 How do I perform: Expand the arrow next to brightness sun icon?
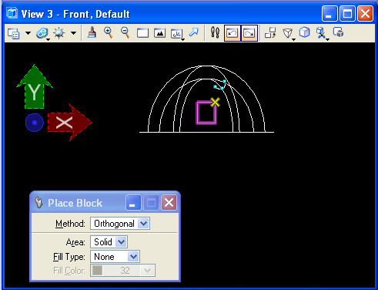coord(73,33)
